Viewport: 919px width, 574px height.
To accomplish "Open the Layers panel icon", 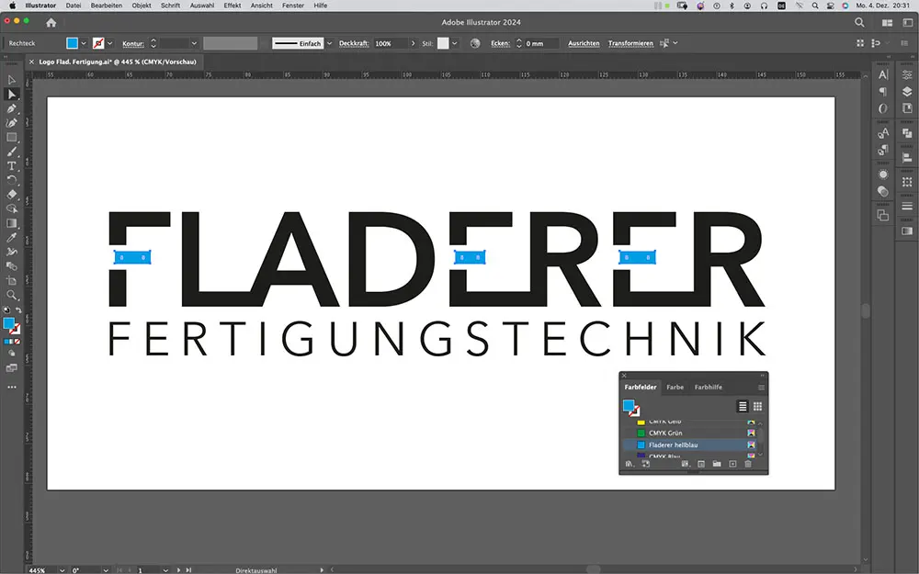I will click(907, 91).
